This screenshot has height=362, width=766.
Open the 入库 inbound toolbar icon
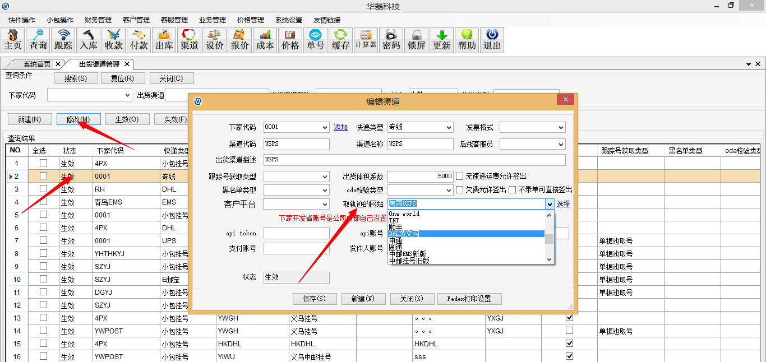89,40
